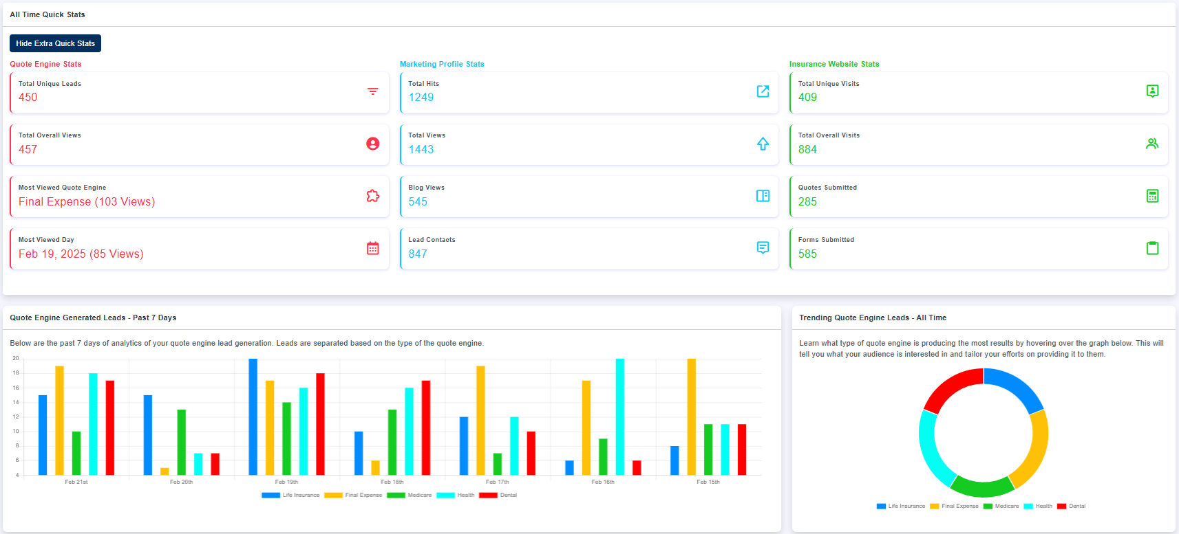Viewport: 1179px width, 534px height.
Task: Click the puzzle icon in Most Viewed Quote Engine card
Action: click(372, 196)
